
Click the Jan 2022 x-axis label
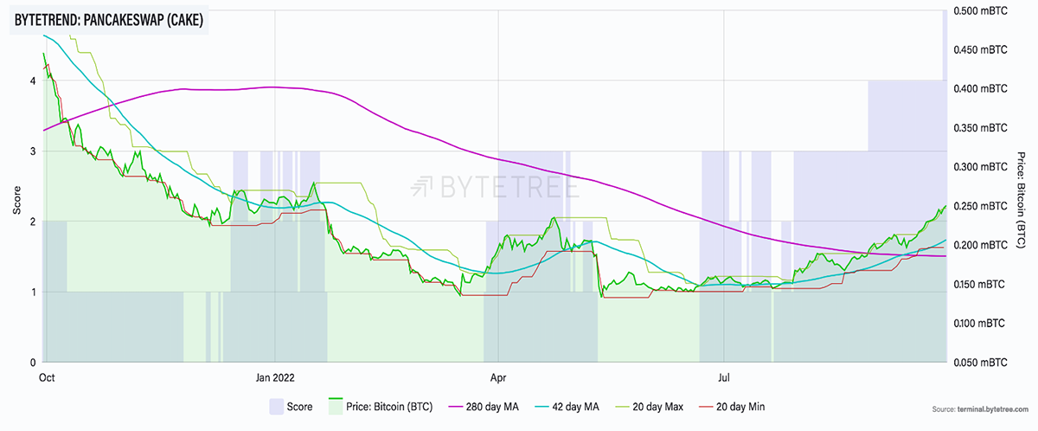click(x=275, y=377)
